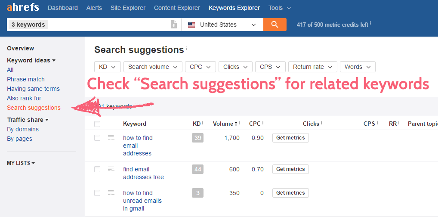Open the Clicks filter dropdown
The height and width of the screenshot is (217, 438).
pyautogui.click(x=235, y=67)
